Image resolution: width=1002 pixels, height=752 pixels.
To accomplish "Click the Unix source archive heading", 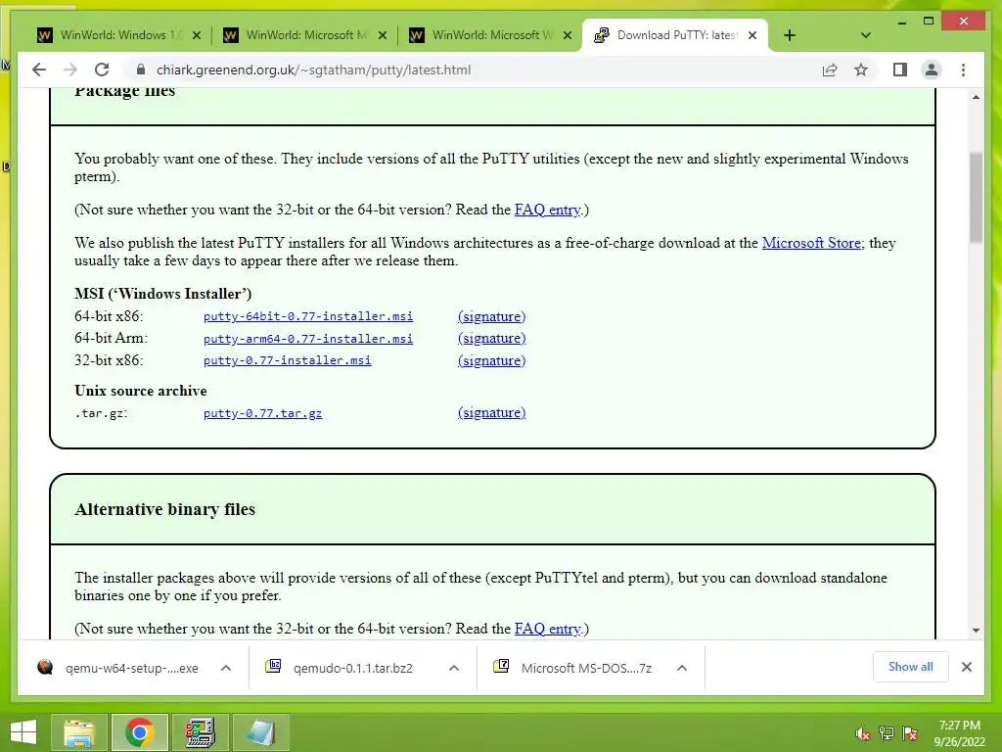I will coord(141,391).
